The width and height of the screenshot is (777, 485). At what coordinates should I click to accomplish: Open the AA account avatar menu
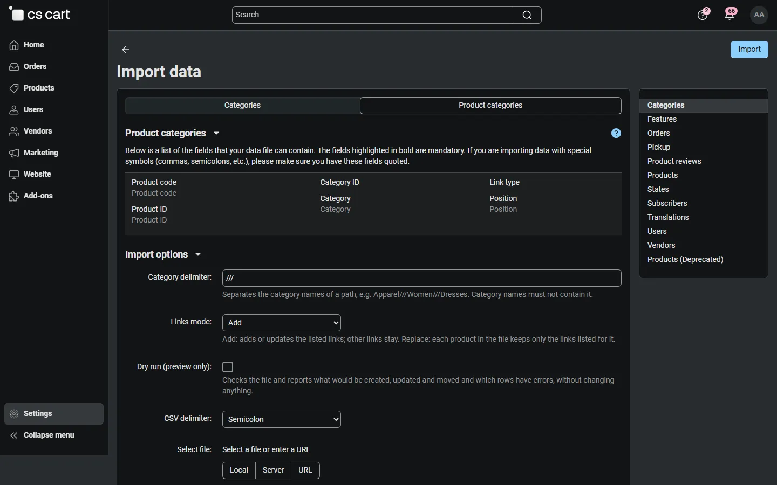click(759, 15)
